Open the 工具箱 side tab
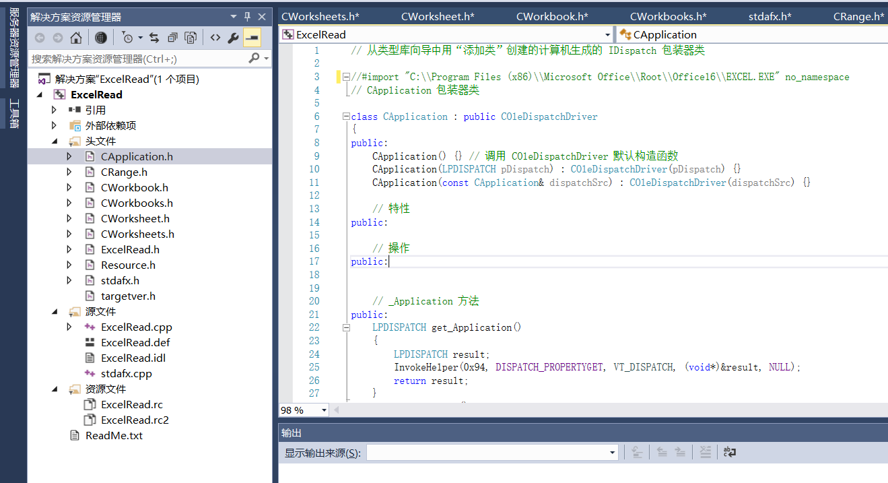 14,114
